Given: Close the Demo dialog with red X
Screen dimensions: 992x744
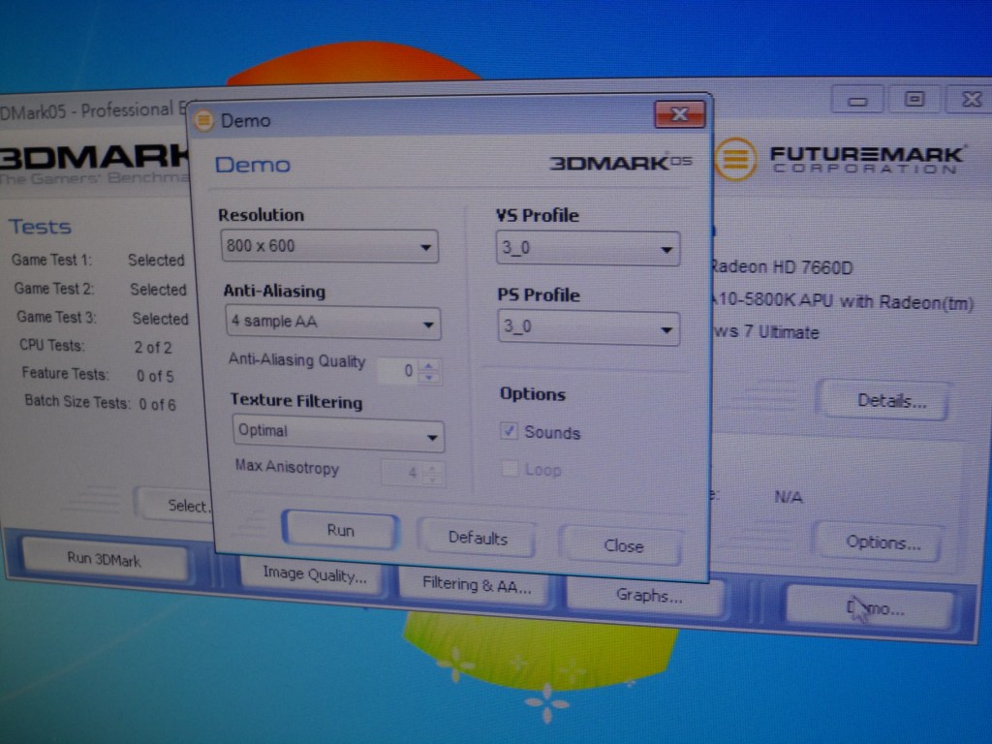Looking at the screenshot, I should pyautogui.click(x=679, y=114).
